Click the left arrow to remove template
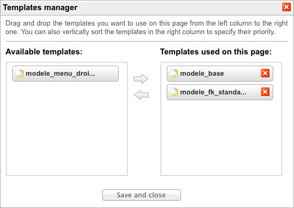Image resolution: width=294 pixels, height=208 pixels. pos(141,95)
